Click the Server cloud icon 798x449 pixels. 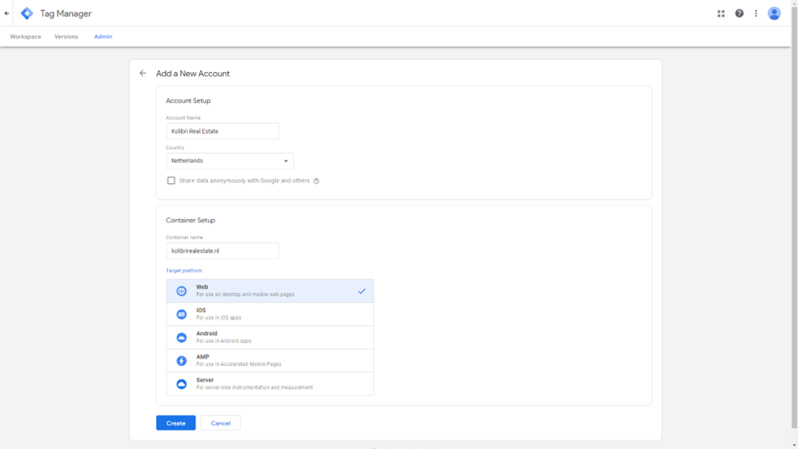(181, 384)
